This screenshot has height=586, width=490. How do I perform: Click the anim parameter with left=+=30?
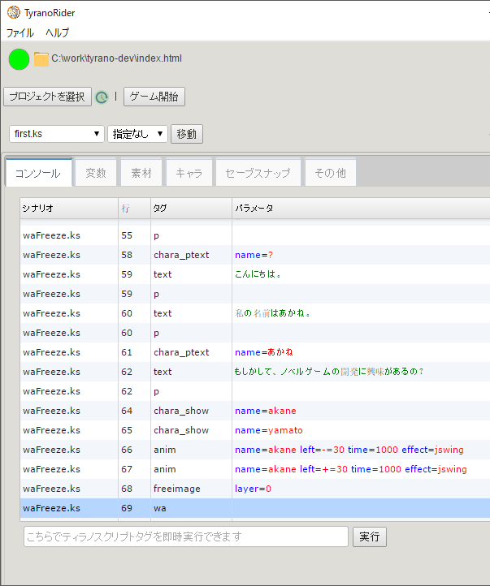coord(351,469)
